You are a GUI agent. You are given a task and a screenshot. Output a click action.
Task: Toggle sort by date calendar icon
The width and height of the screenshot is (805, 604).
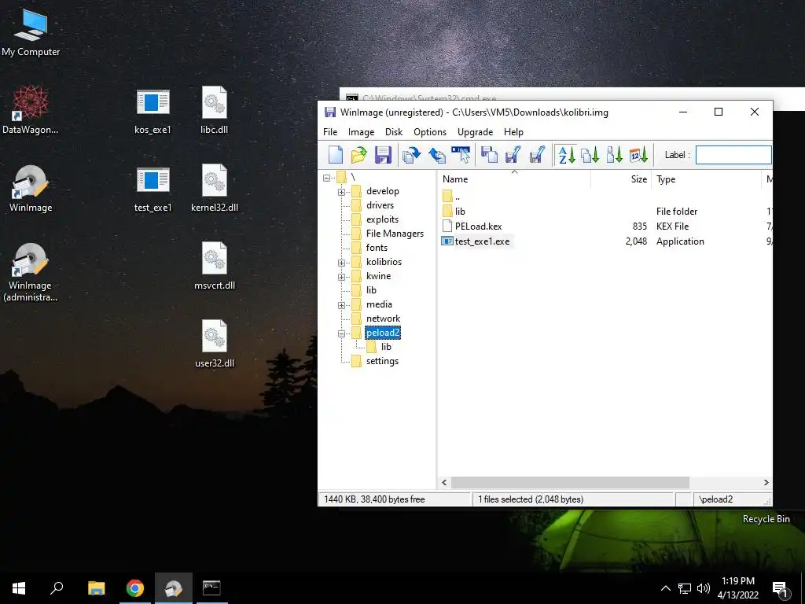coord(638,155)
